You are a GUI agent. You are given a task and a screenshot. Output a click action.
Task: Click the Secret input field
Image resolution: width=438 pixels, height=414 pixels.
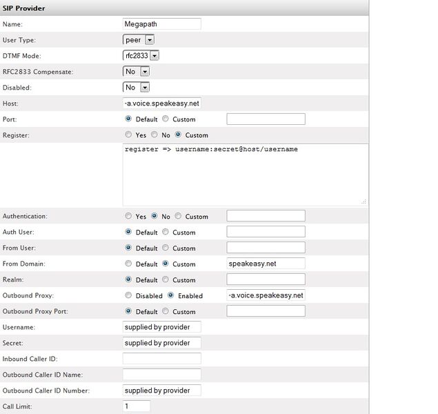pyautogui.click(x=161, y=343)
